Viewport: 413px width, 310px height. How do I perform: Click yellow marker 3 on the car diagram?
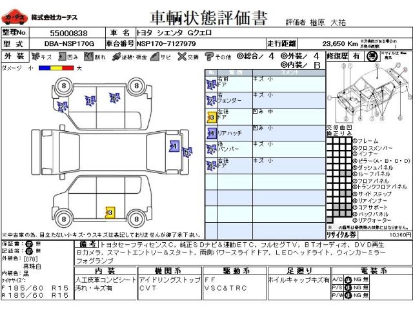click(x=110, y=212)
